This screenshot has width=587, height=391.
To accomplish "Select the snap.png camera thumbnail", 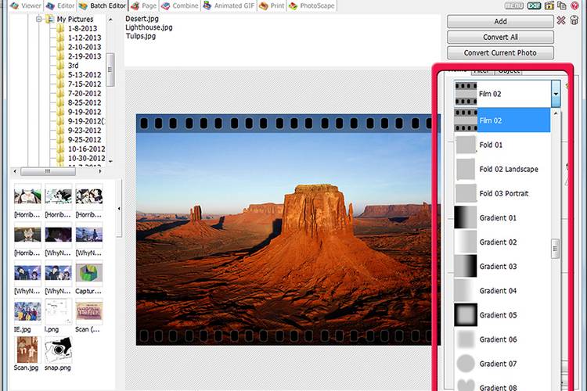I will coord(58,350).
